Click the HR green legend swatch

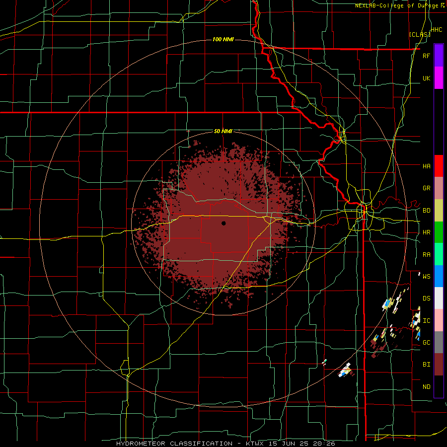point(439,232)
